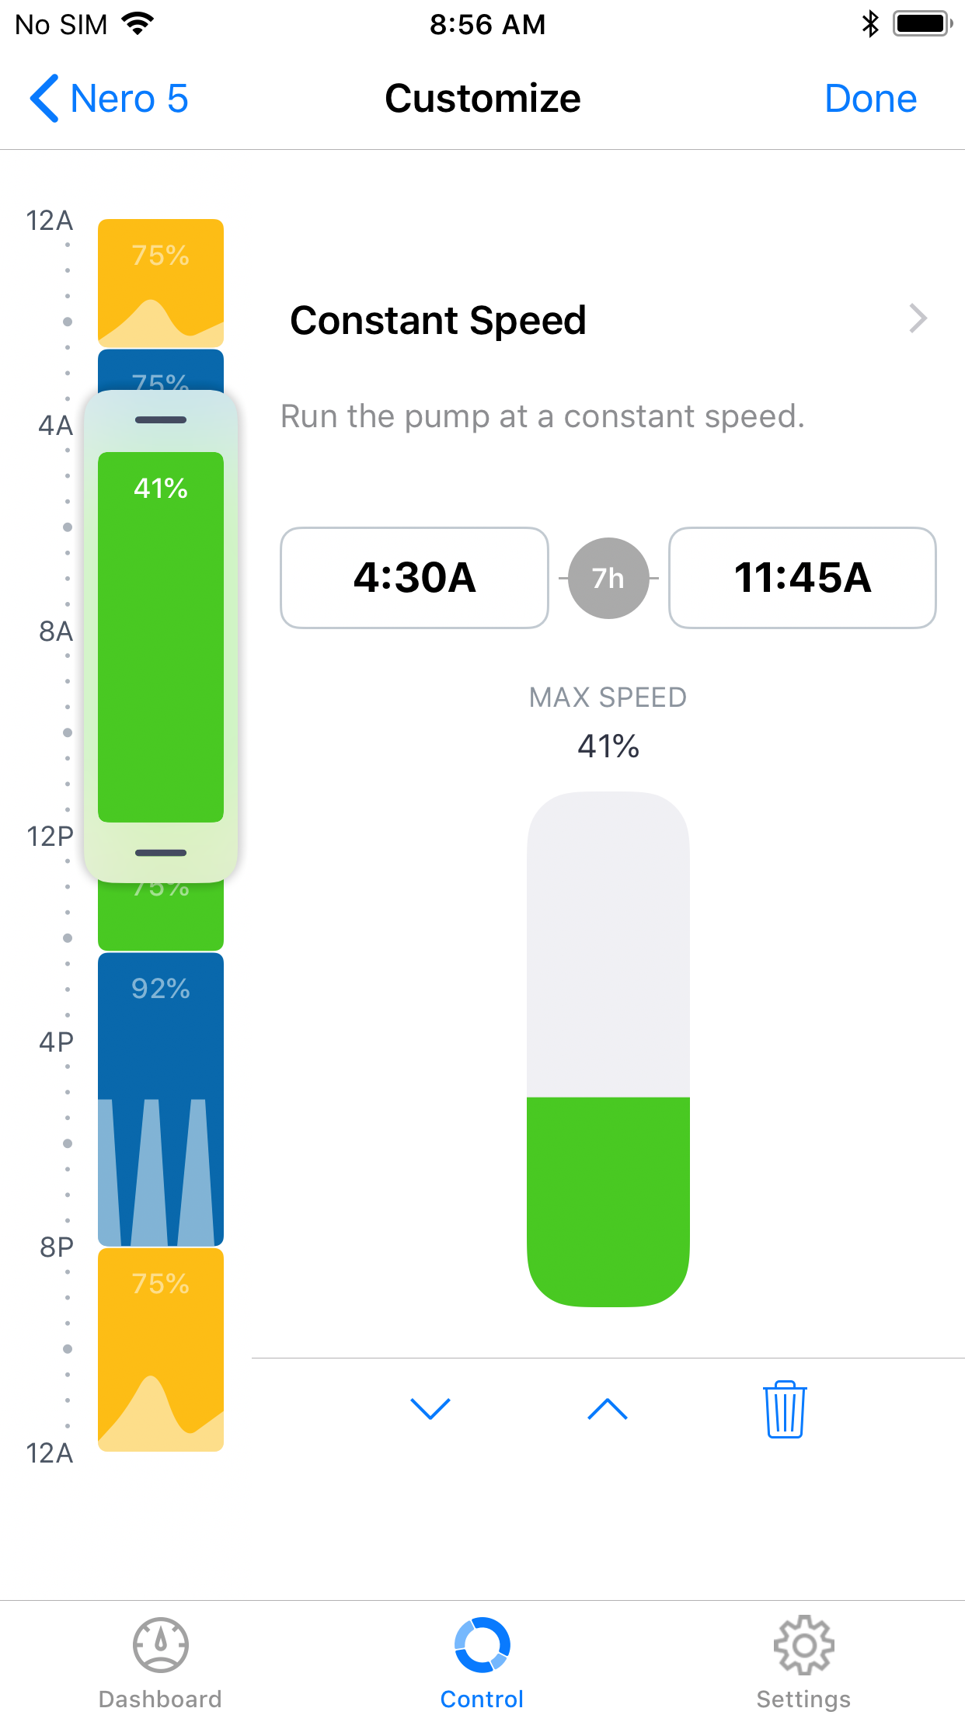Tap top drag handle of 41% block
The width and height of the screenshot is (965, 1715).
(161, 420)
